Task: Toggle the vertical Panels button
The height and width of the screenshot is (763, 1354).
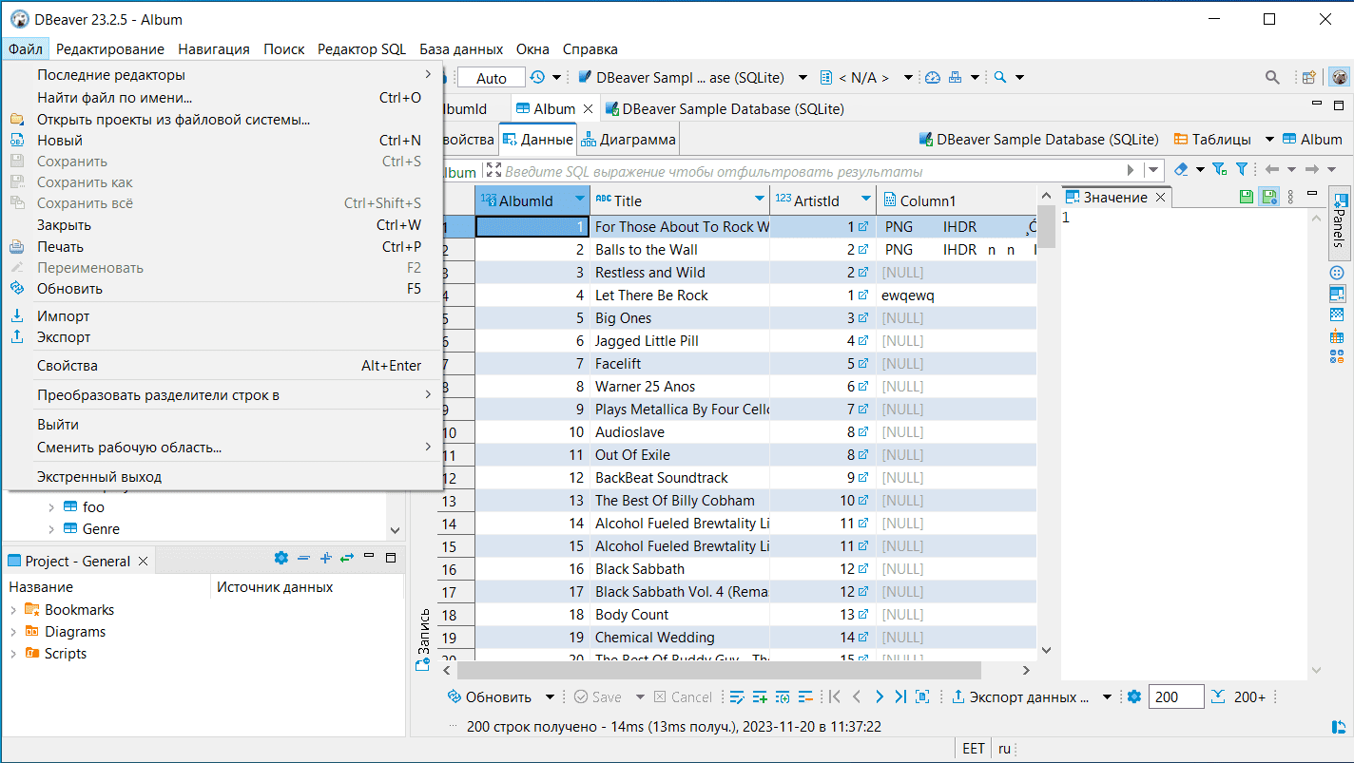Action: pyautogui.click(x=1339, y=223)
